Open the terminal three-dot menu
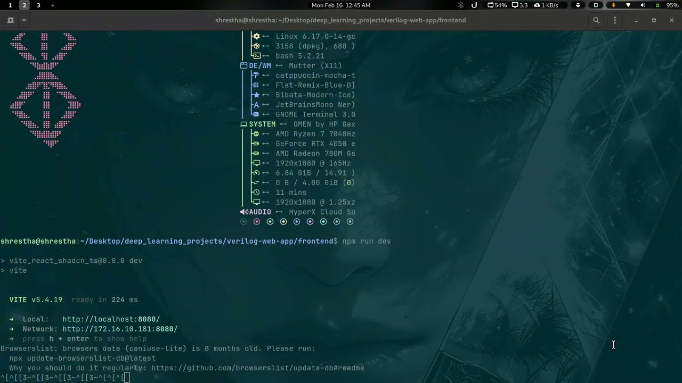Image resolution: width=682 pixels, height=383 pixels. 615,20
